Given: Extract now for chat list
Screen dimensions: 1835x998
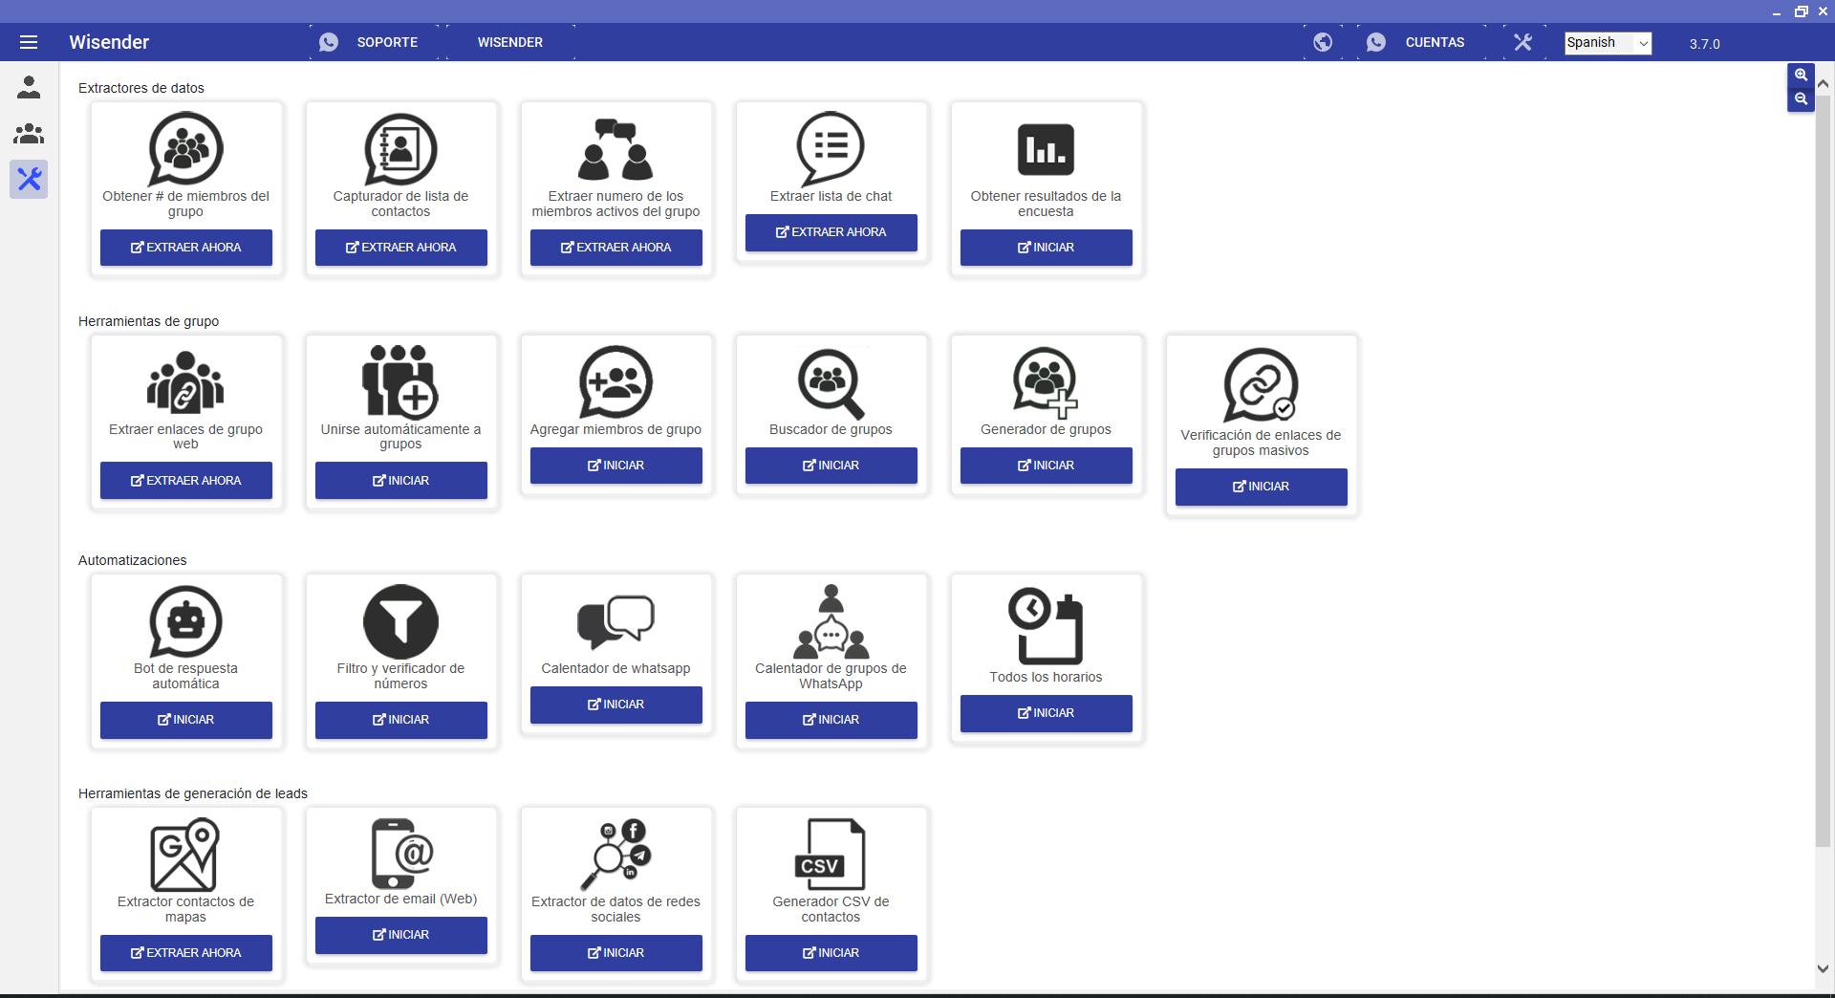Looking at the screenshot, I should (831, 232).
